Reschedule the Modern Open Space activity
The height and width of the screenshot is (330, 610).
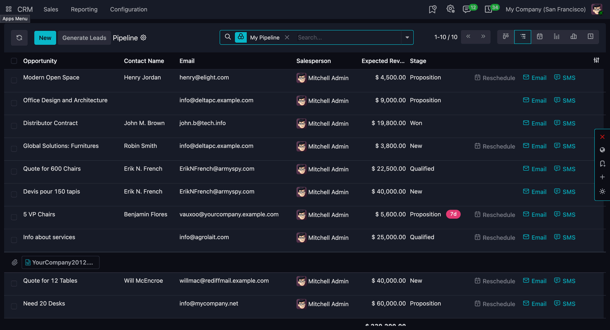[495, 78]
